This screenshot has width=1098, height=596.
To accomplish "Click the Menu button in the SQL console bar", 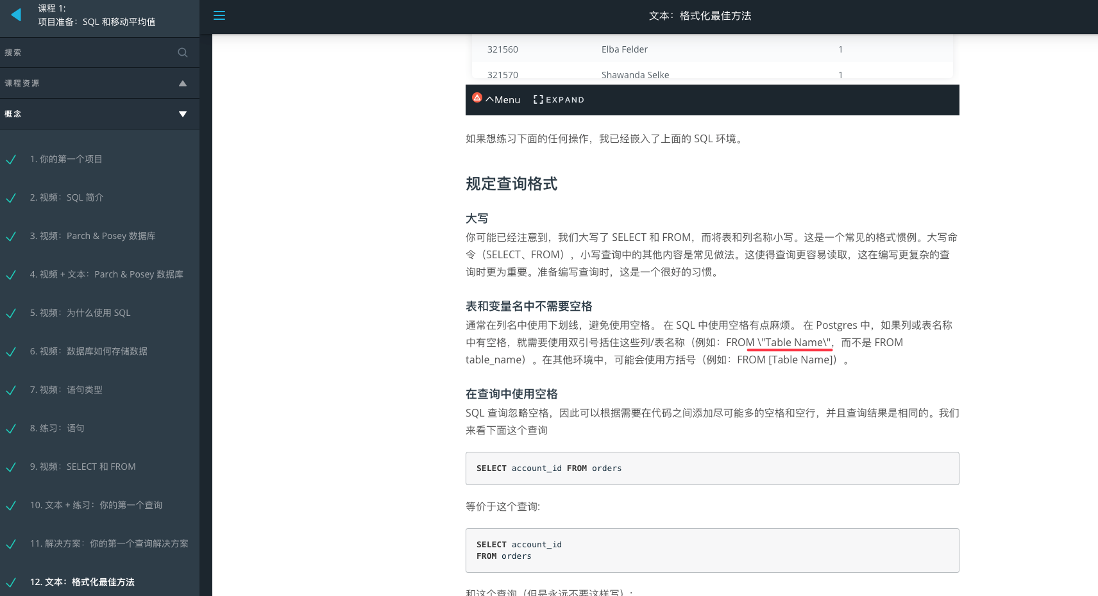I will pyautogui.click(x=503, y=99).
